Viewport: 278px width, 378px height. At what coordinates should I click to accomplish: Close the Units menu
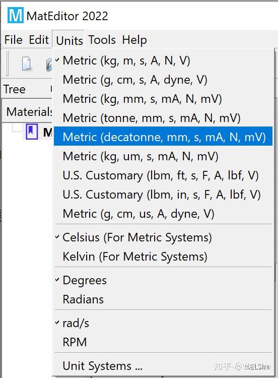tap(69, 40)
